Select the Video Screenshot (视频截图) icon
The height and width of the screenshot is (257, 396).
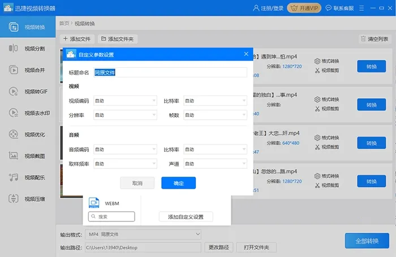[x=14, y=156]
